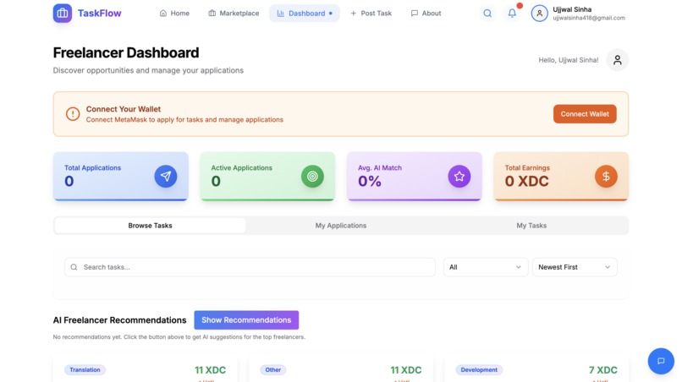
Task: Open About in the navigation bar
Action: coord(426,13)
